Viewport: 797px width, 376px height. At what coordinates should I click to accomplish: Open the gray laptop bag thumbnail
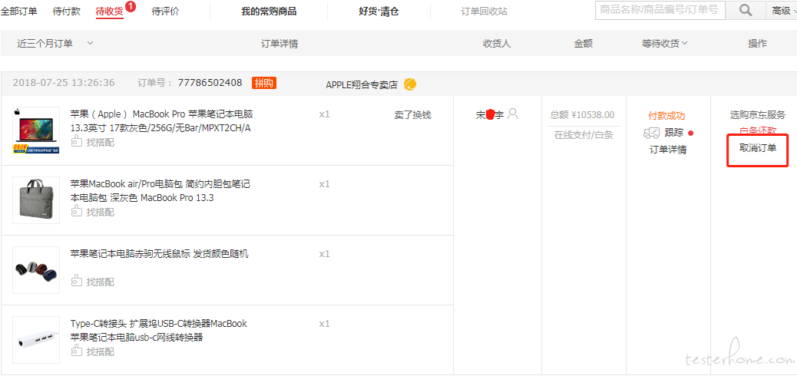[36, 200]
